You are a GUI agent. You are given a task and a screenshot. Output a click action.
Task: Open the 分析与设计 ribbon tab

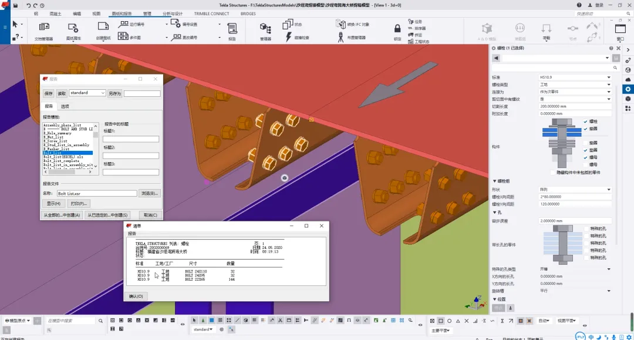pos(173,14)
